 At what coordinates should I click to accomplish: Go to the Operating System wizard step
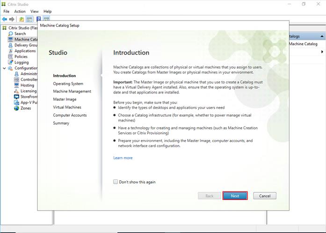point(68,84)
